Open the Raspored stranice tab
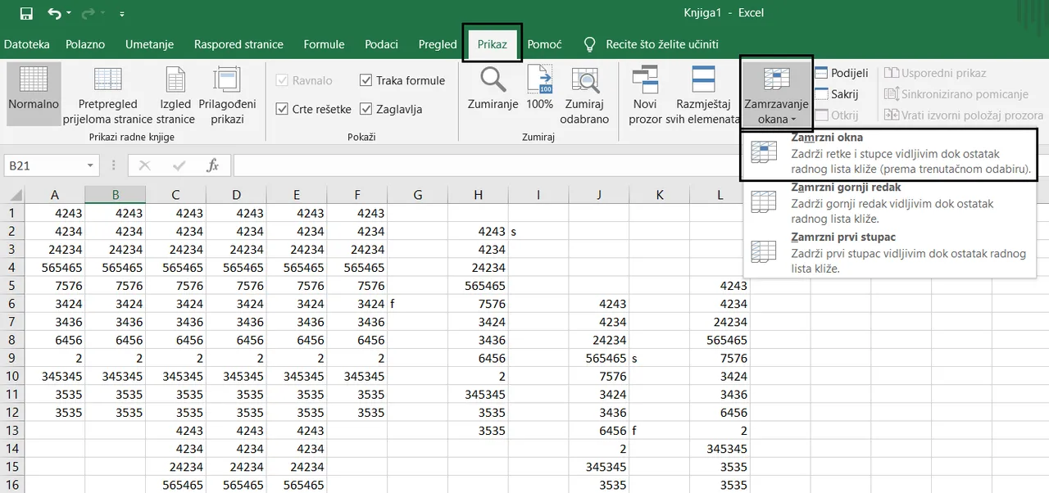 tap(238, 44)
